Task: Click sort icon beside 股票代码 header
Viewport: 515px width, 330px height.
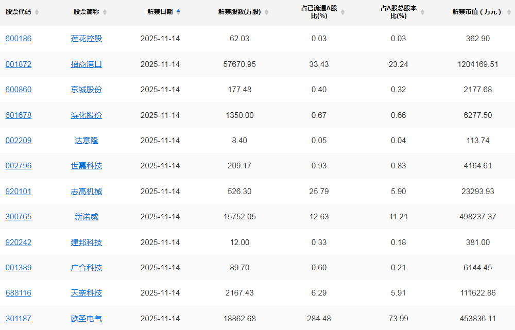Action: 37,12
